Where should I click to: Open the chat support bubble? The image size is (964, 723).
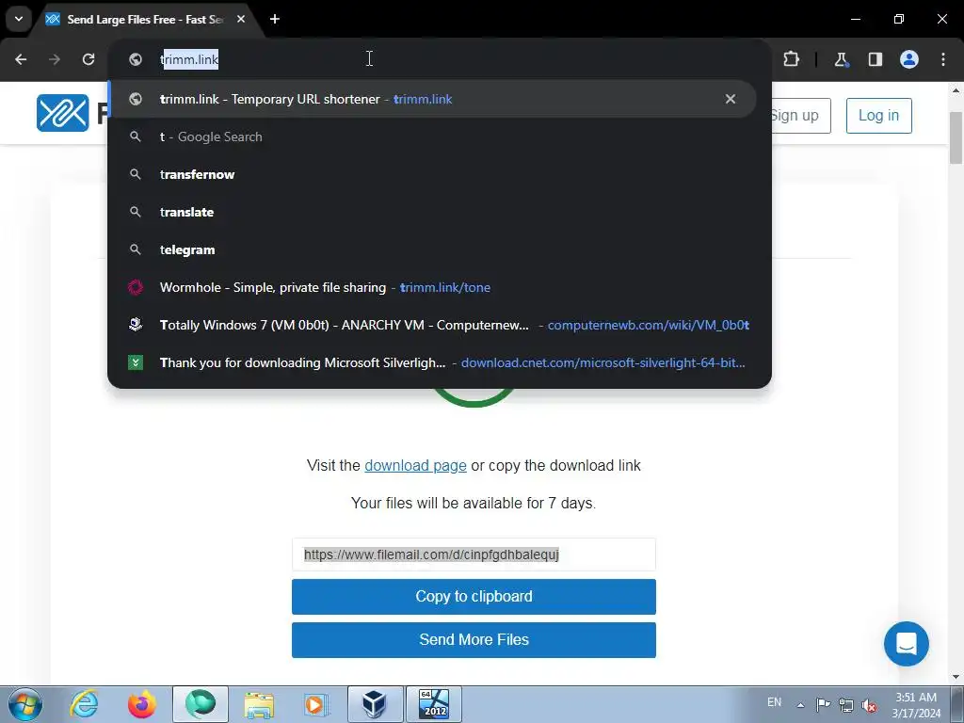click(x=907, y=644)
